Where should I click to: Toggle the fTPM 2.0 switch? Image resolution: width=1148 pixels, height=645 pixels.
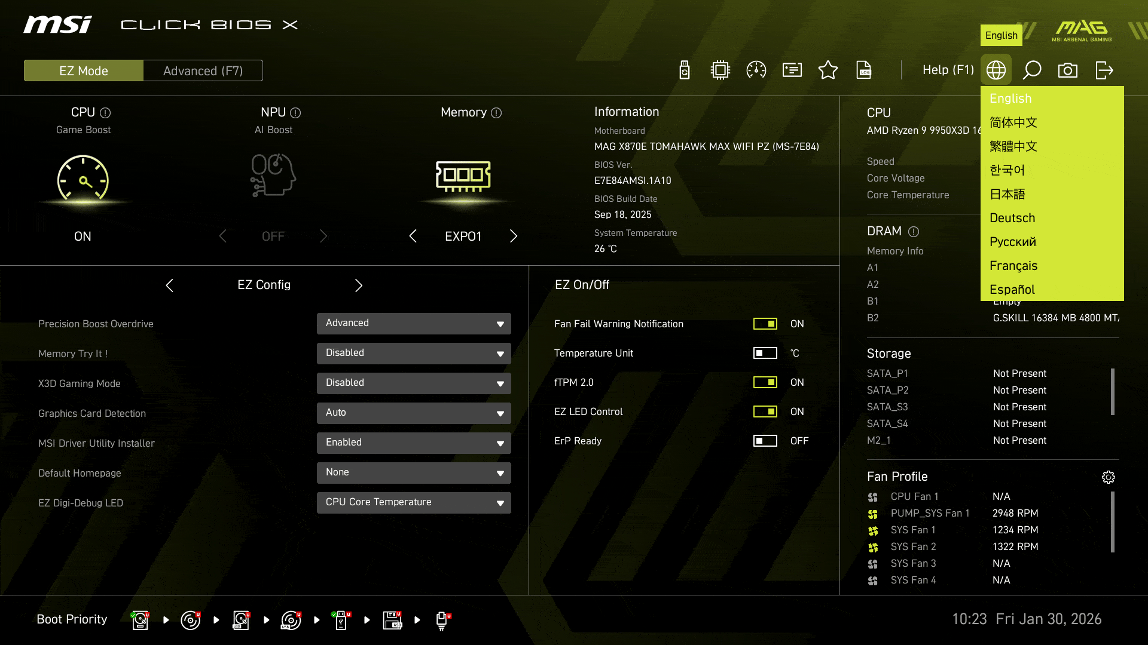tap(765, 382)
